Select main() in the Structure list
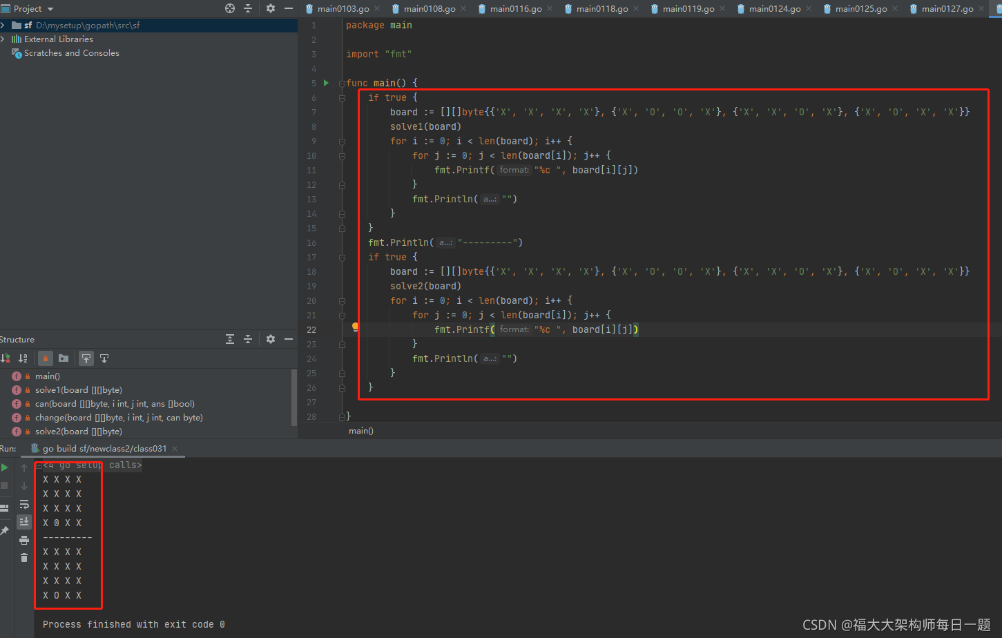 coord(48,376)
